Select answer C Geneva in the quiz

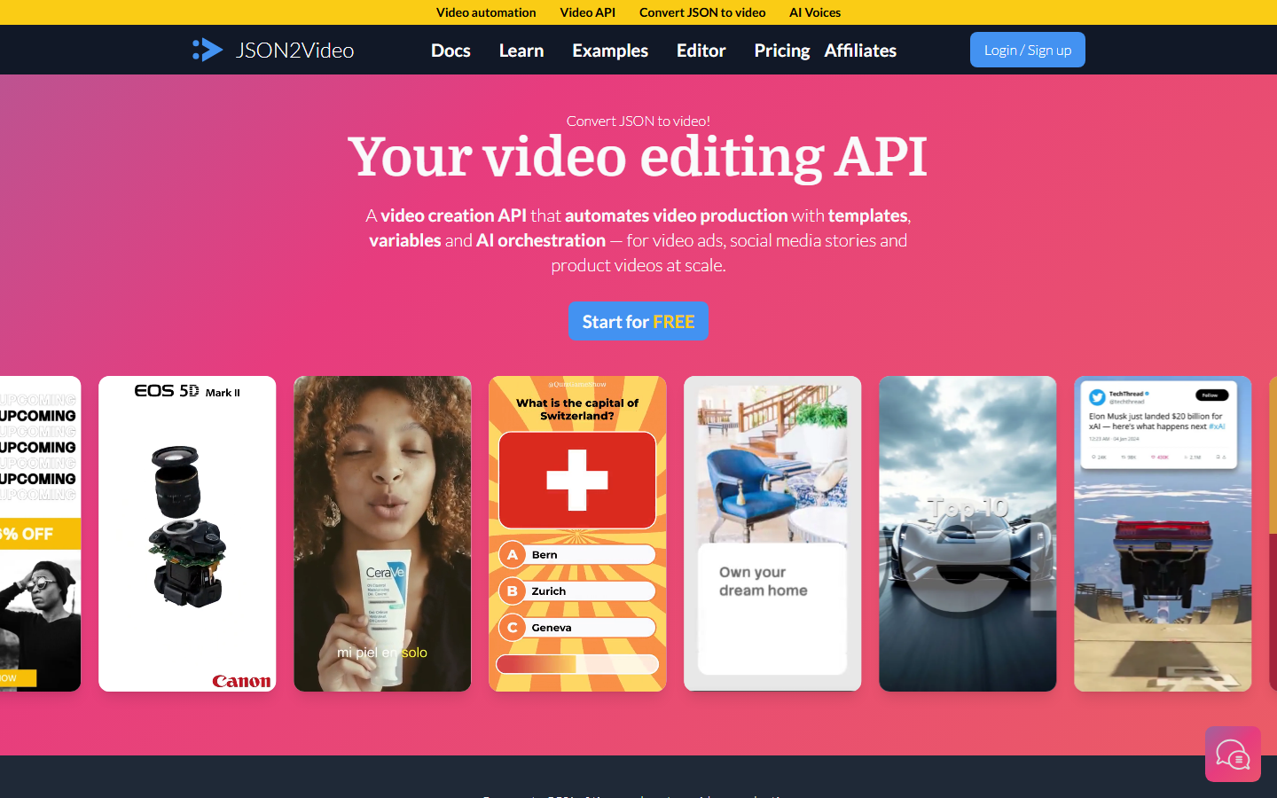[576, 627]
